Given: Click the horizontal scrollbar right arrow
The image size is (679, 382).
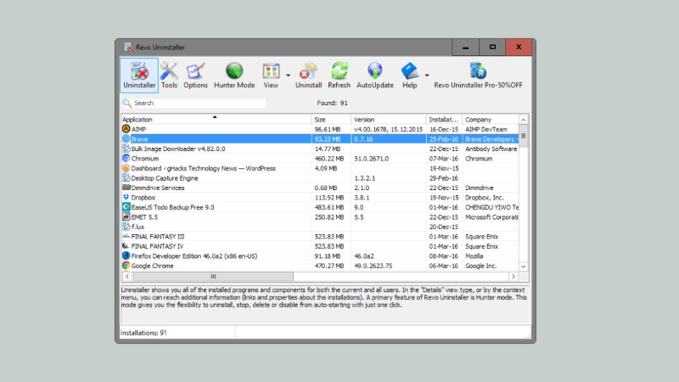Looking at the screenshot, I should pos(513,277).
